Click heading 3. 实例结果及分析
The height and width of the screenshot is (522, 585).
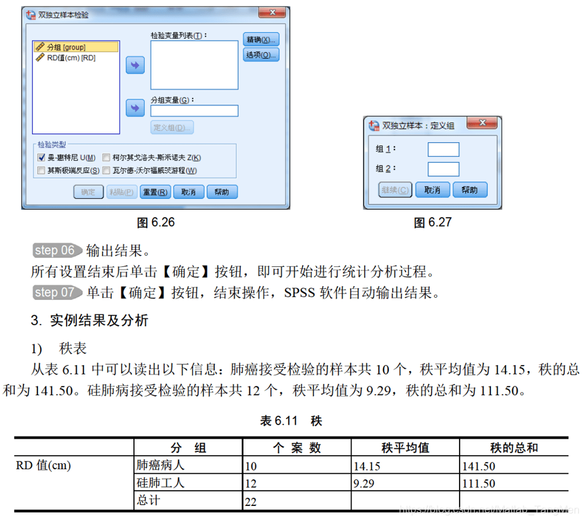[89, 320]
